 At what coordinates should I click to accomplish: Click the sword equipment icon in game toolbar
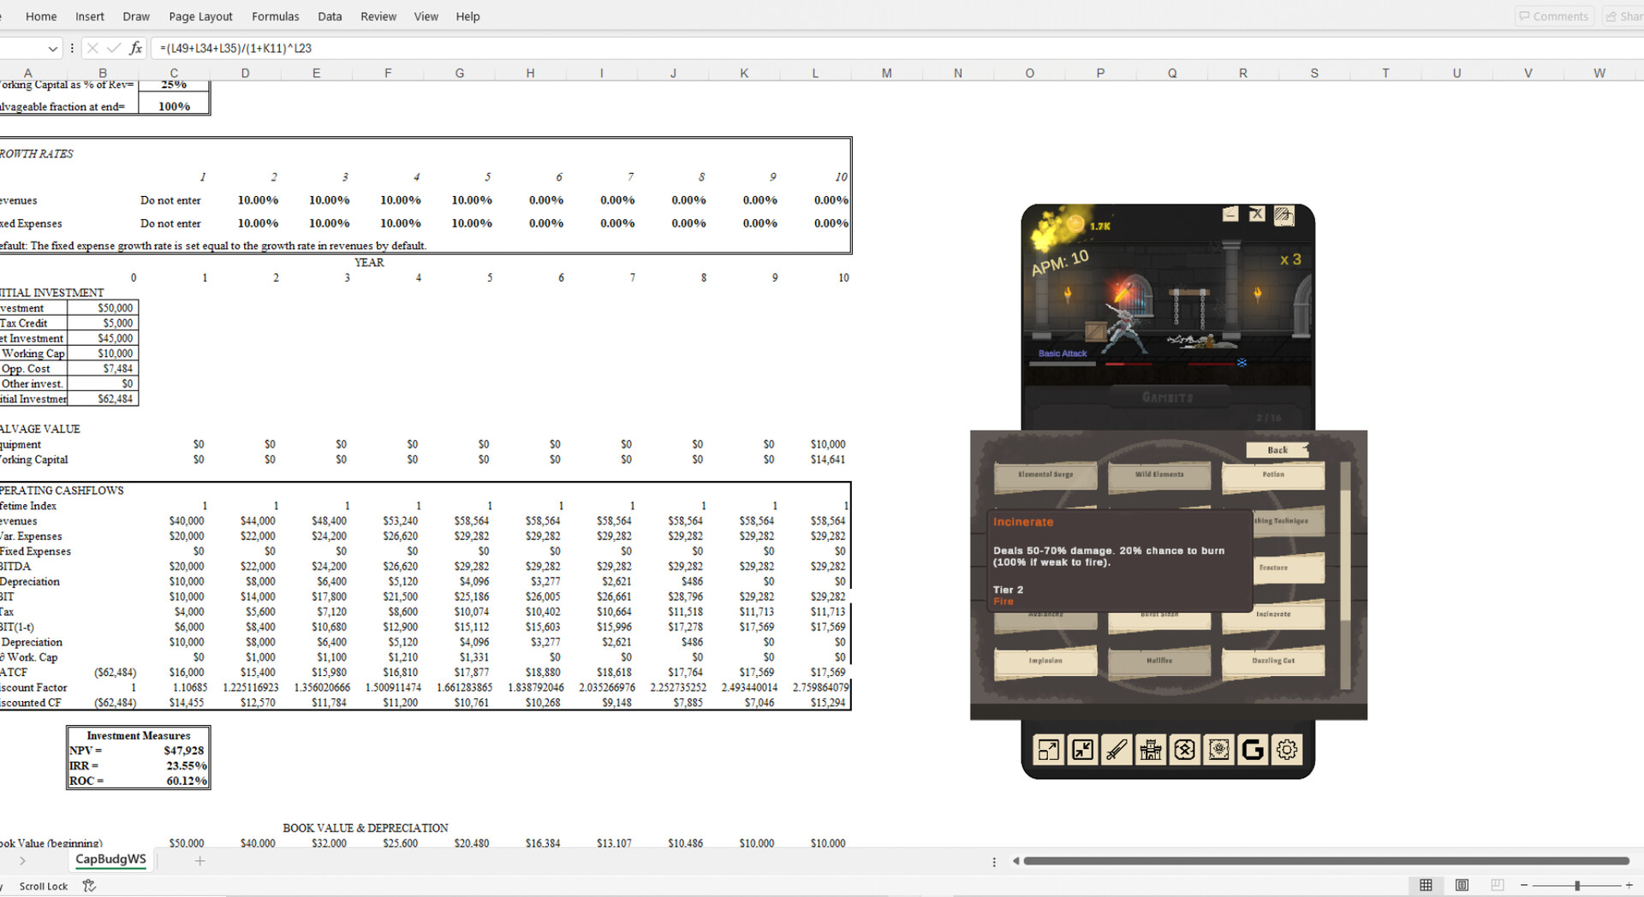(x=1116, y=751)
